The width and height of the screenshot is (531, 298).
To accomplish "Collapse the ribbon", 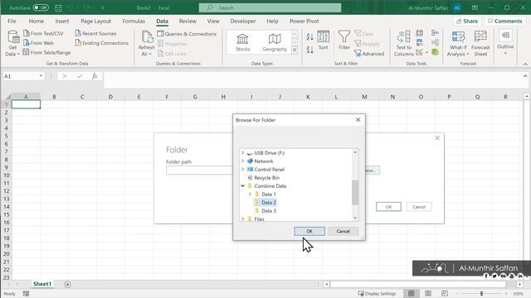I will (x=525, y=64).
